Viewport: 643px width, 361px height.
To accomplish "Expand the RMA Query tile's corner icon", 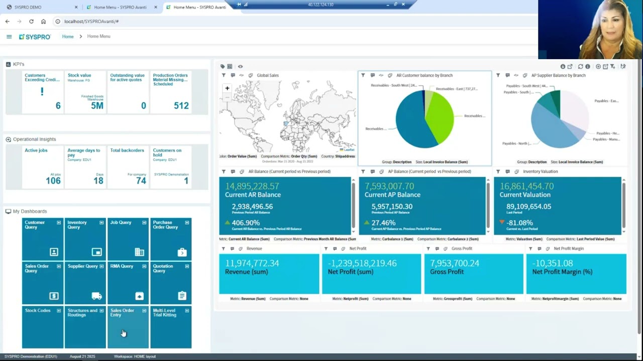I will 144,266.
